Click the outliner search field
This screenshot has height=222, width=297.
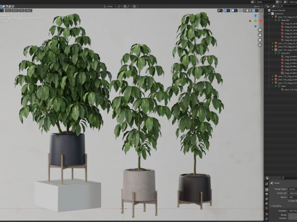click(x=288, y=6)
